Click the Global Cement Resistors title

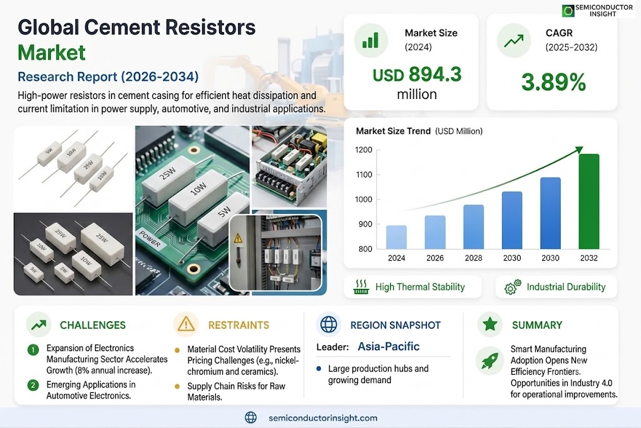coord(136,28)
